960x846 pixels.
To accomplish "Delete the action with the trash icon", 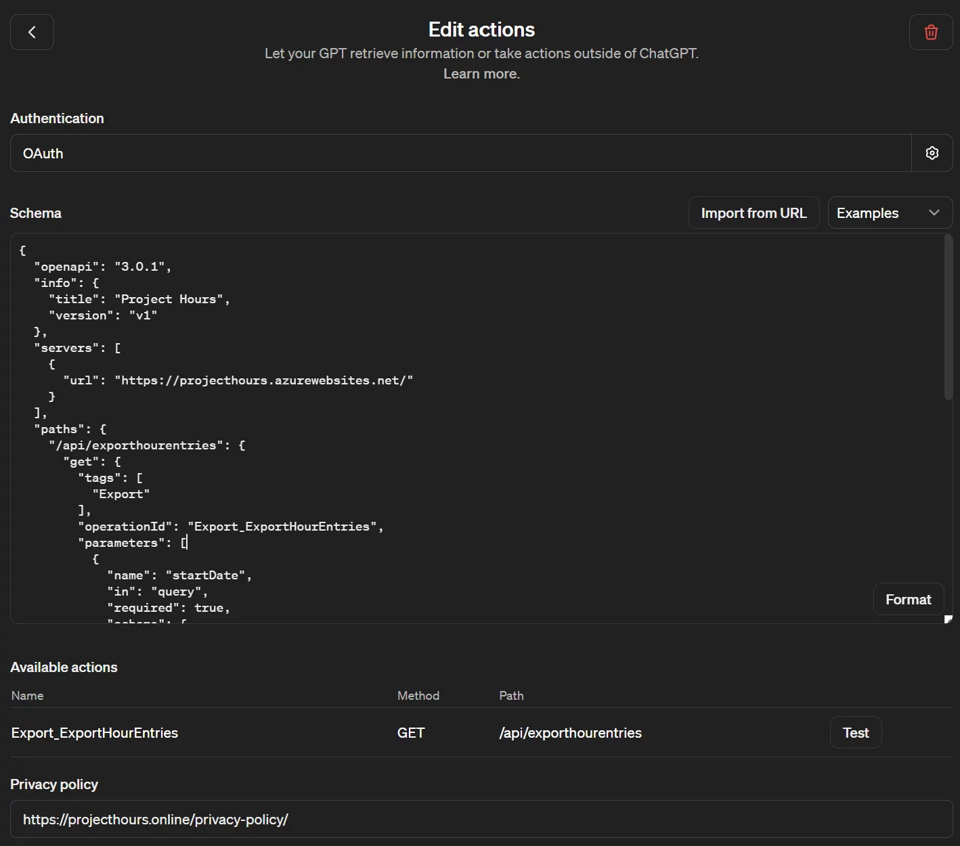I will point(931,32).
